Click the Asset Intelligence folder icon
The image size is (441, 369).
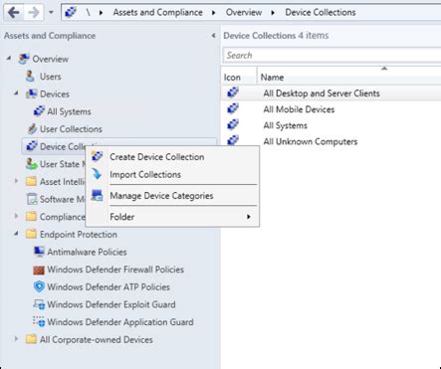tap(31, 181)
